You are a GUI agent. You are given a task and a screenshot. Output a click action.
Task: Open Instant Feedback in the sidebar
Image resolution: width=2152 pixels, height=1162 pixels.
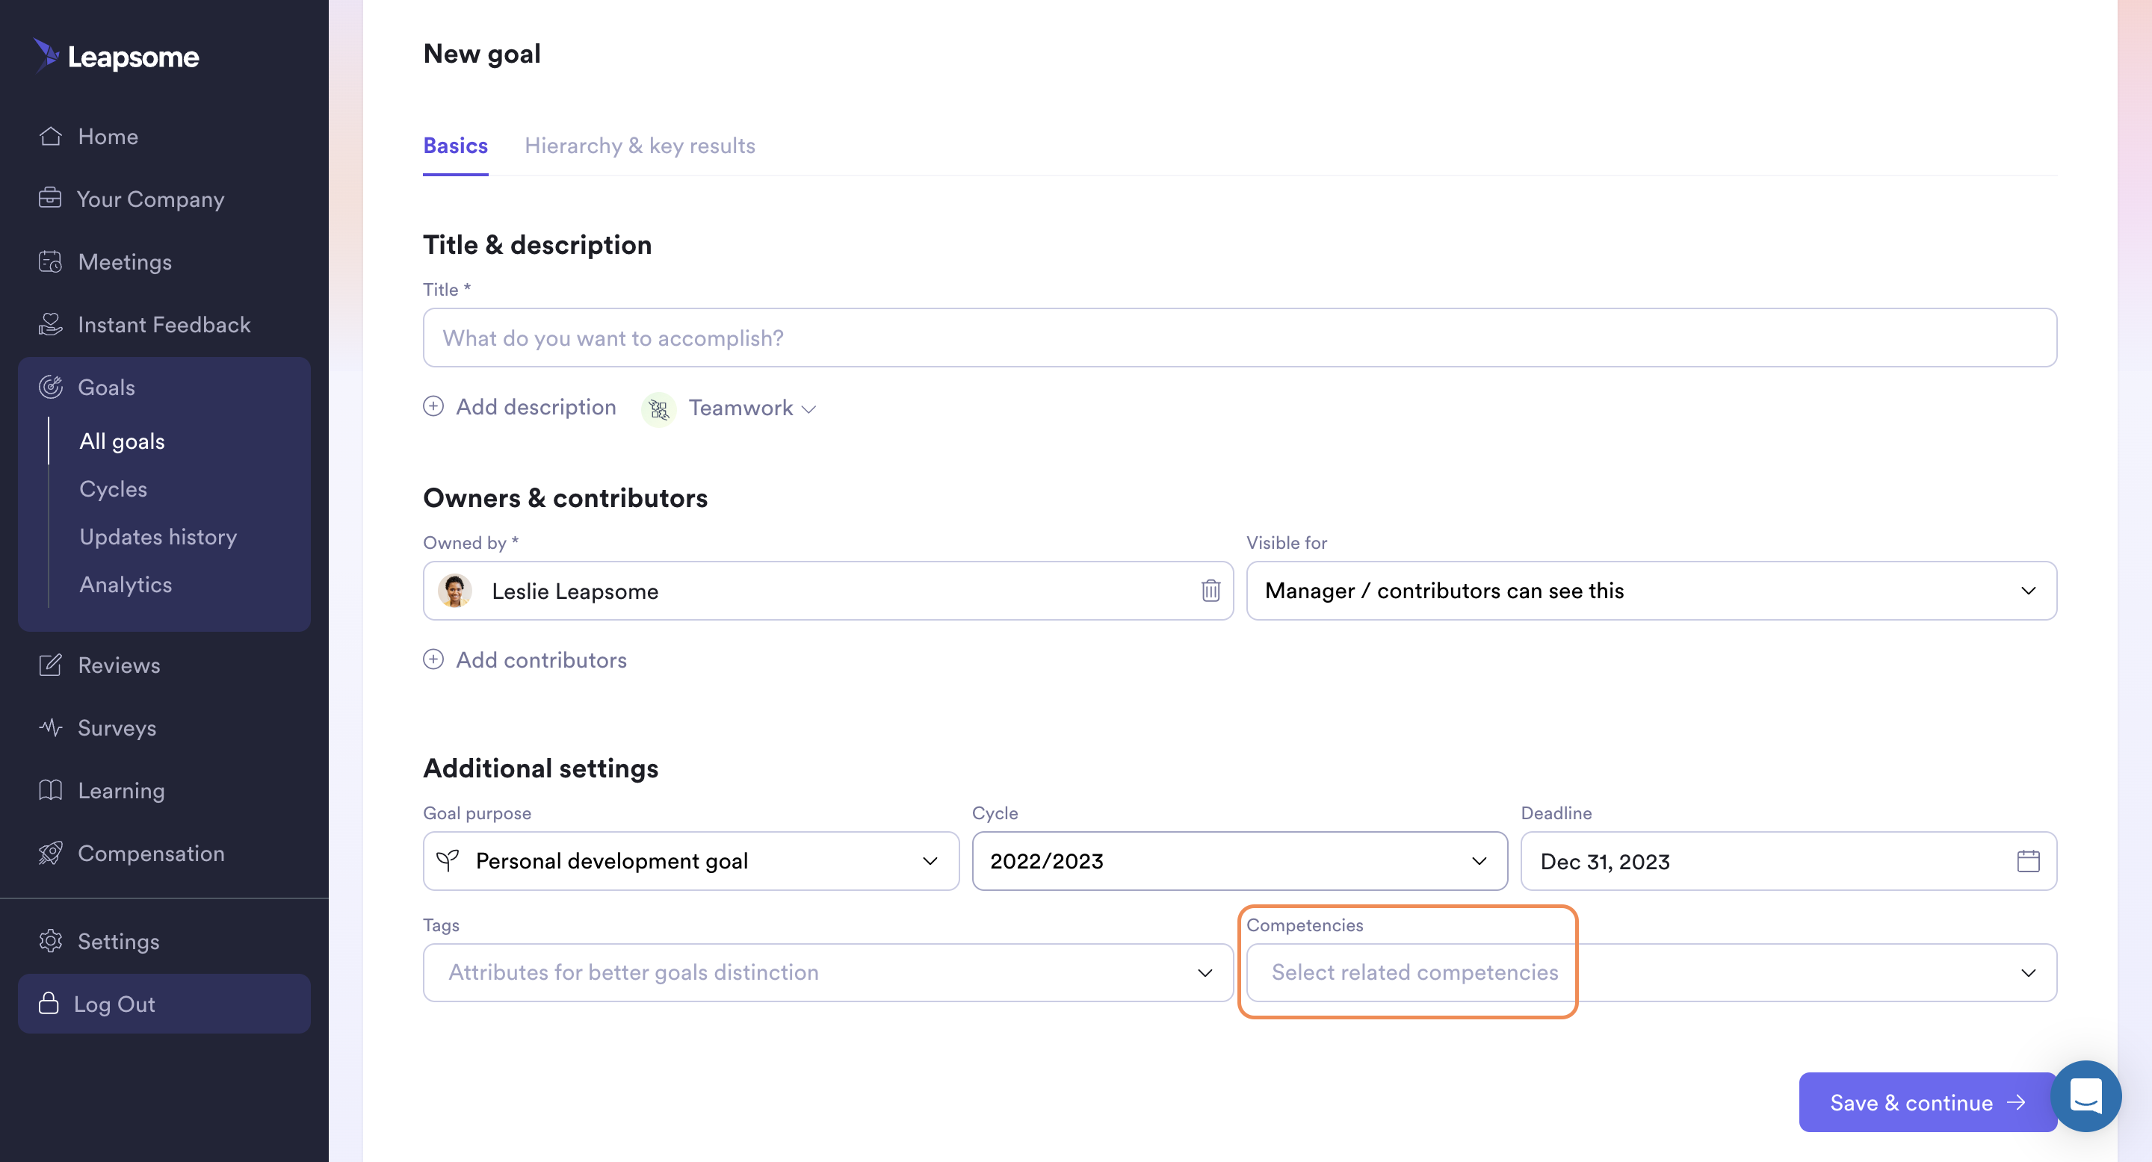click(x=164, y=324)
